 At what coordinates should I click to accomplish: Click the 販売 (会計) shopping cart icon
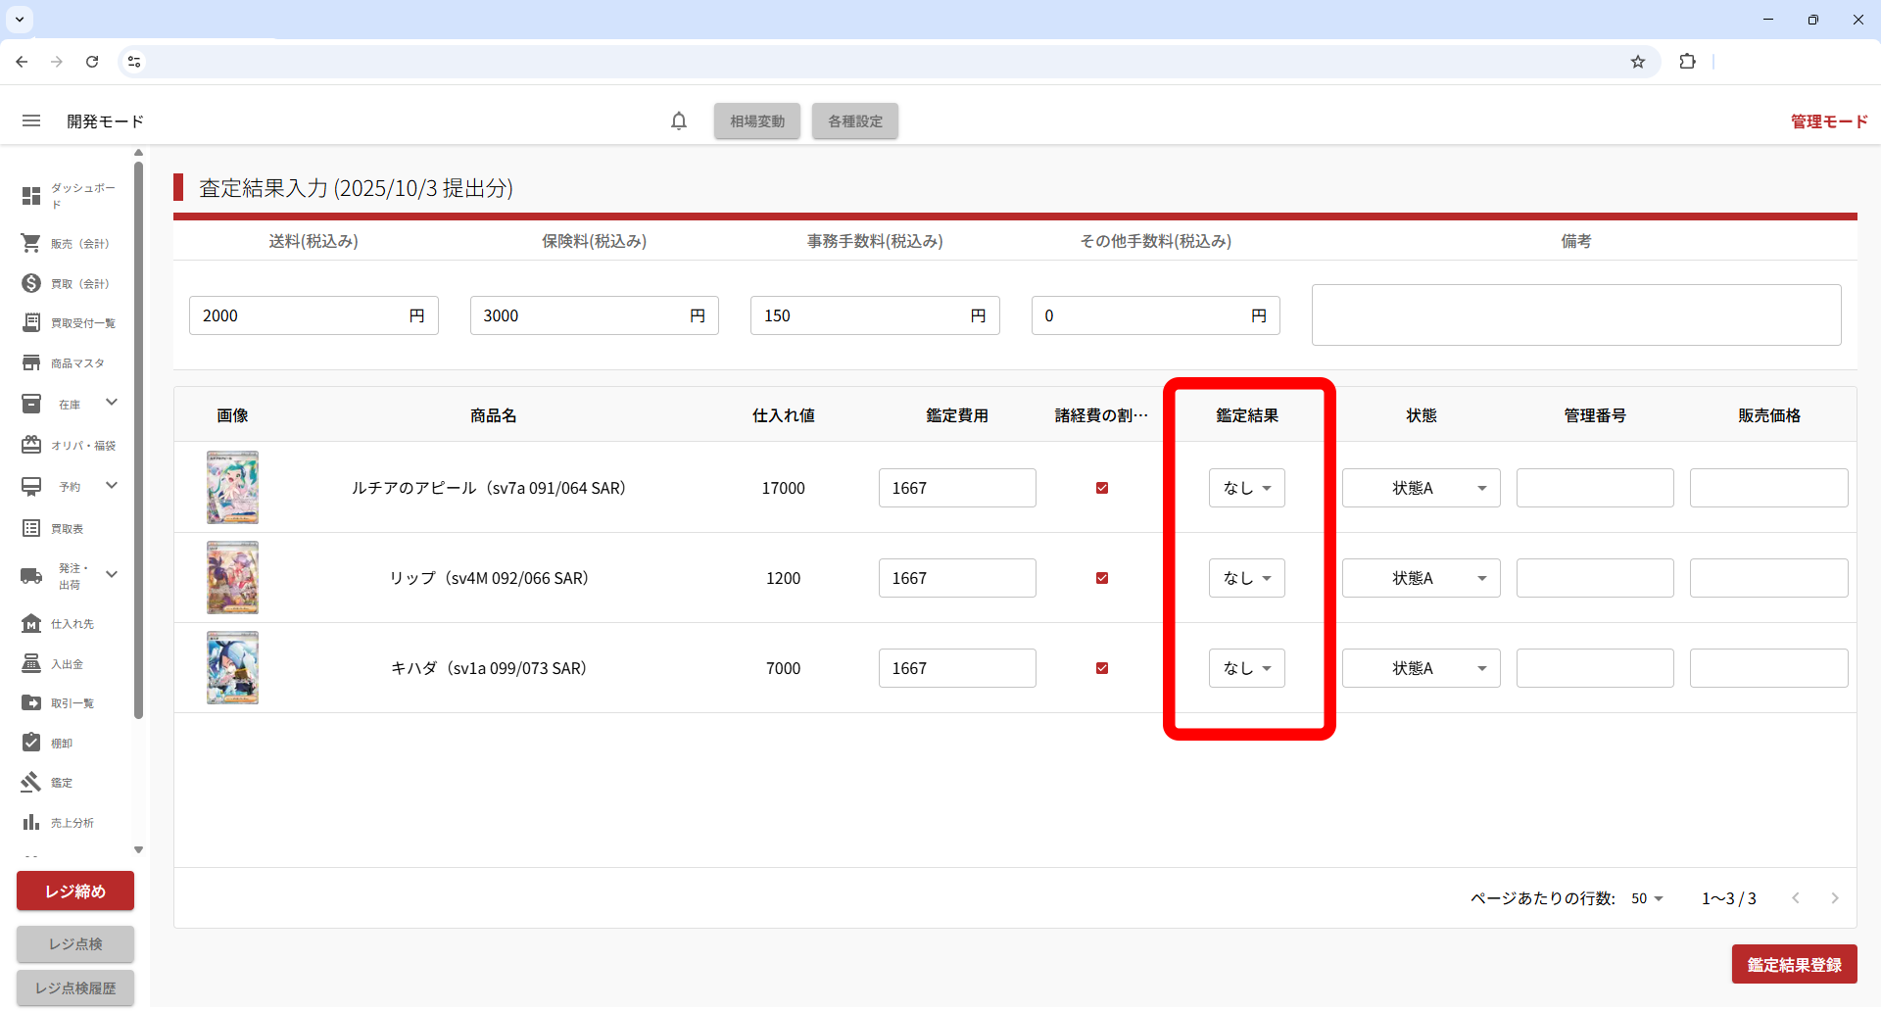point(31,243)
